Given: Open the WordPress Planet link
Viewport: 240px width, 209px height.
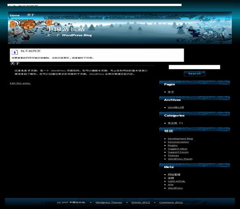Looking at the screenshot, I should pyautogui.click(x=180, y=159).
